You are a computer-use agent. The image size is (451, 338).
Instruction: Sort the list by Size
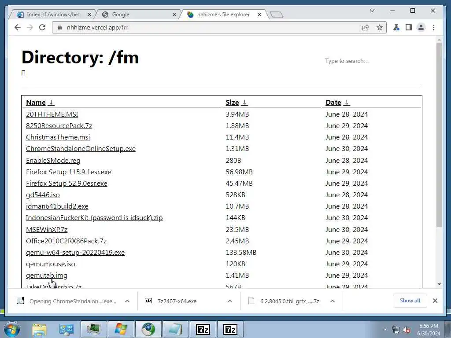pos(237,102)
